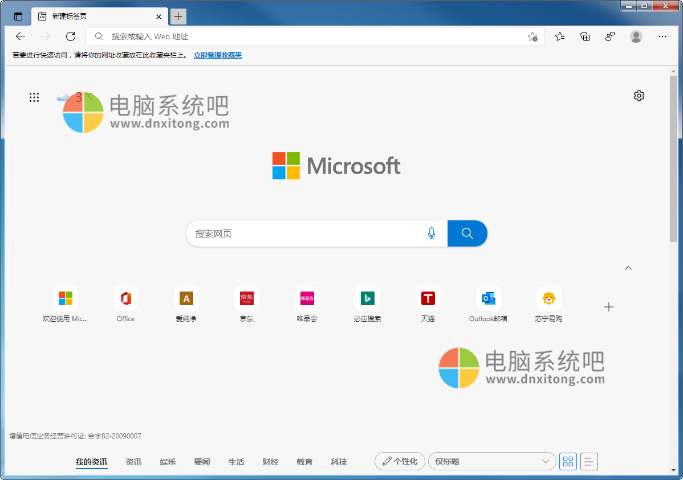Add page to favorites star-plus icon
Viewport: 683px width, 480px height.
point(532,37)
